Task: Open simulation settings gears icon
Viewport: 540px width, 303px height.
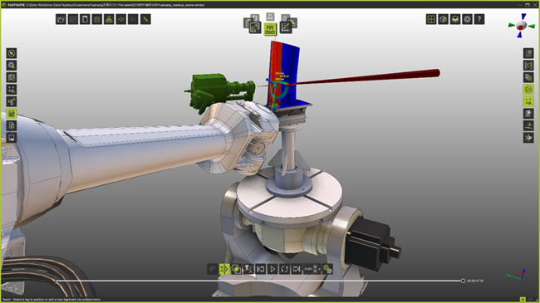Action: click(327, 269)
